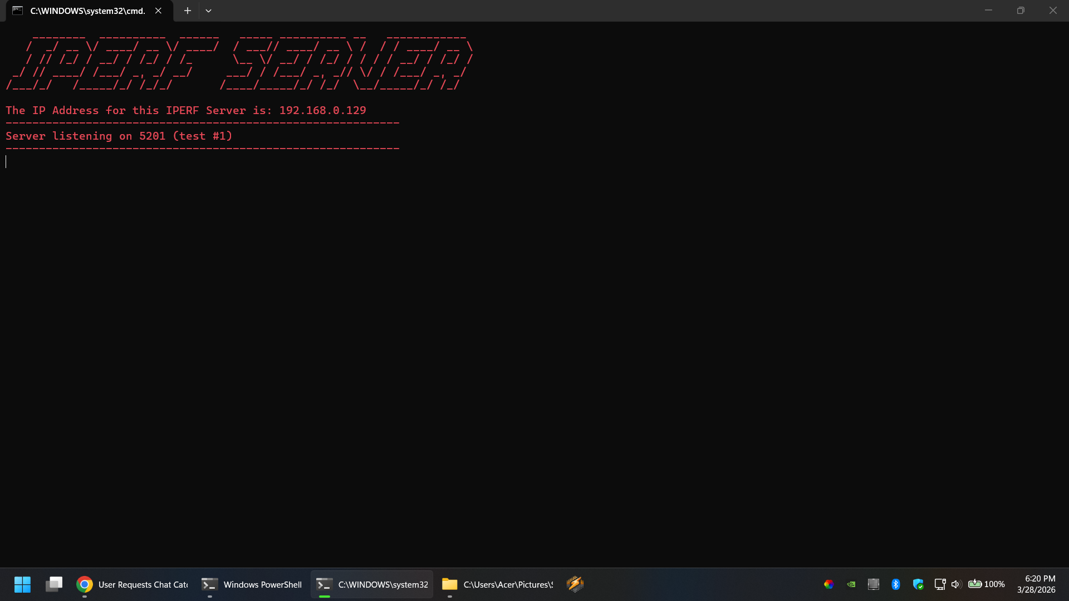The width and height of the screenshot is (1069, 601).
Task: Select the C:\WINDOWS\system32\cmd tab
Action: coord(86,11)
